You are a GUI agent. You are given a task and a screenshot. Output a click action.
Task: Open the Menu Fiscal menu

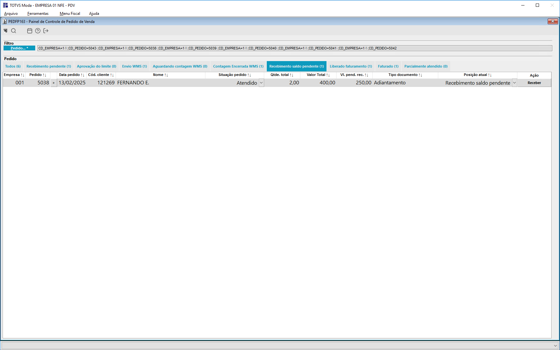pos(70,14)
